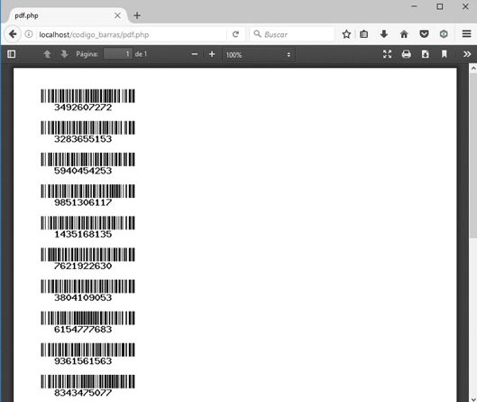
Task: Click the barcode number 9851306117
Action: click(x=83, y=202)
